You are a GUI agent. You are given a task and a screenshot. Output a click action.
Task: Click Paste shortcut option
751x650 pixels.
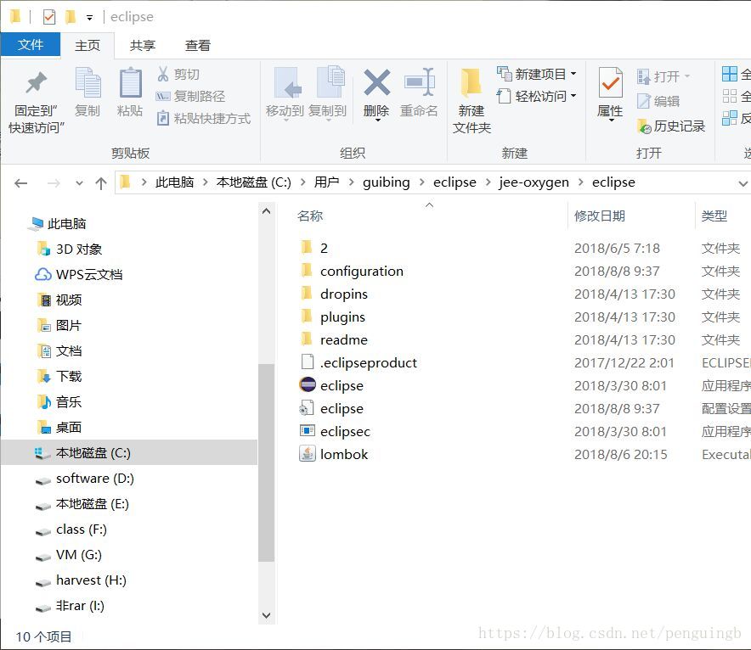(203, 118)
